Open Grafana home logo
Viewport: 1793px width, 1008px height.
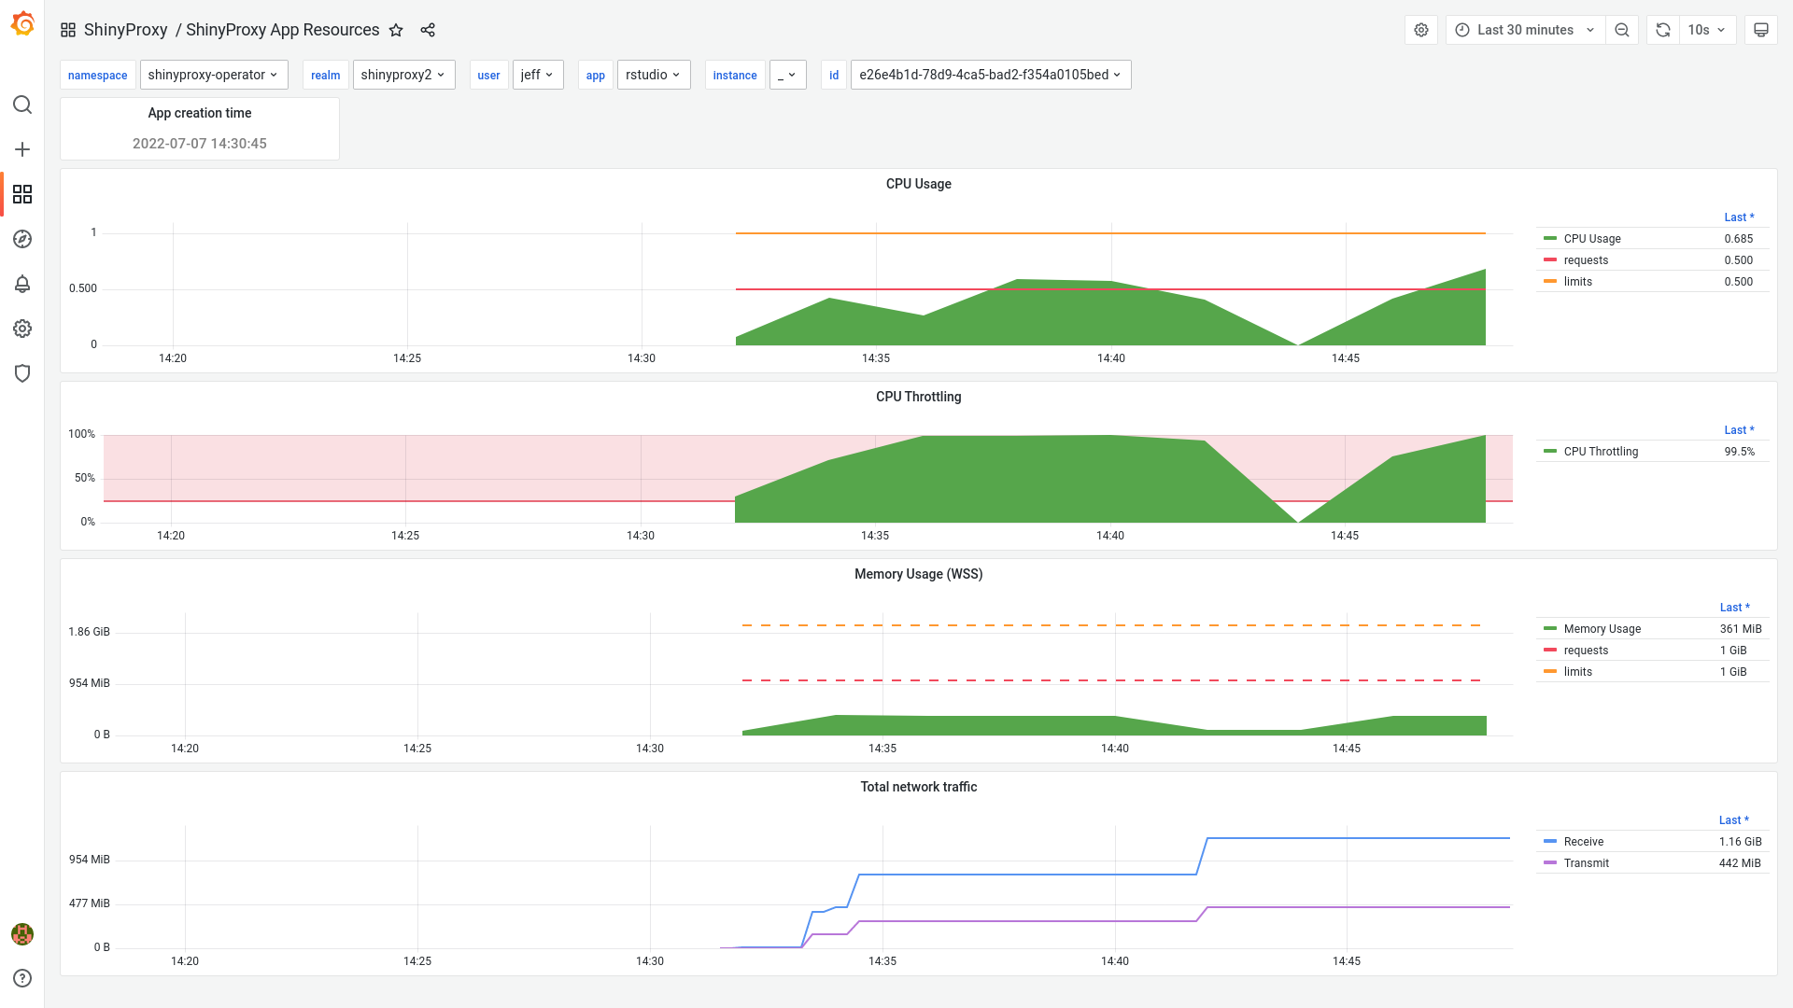pos(22,25)
